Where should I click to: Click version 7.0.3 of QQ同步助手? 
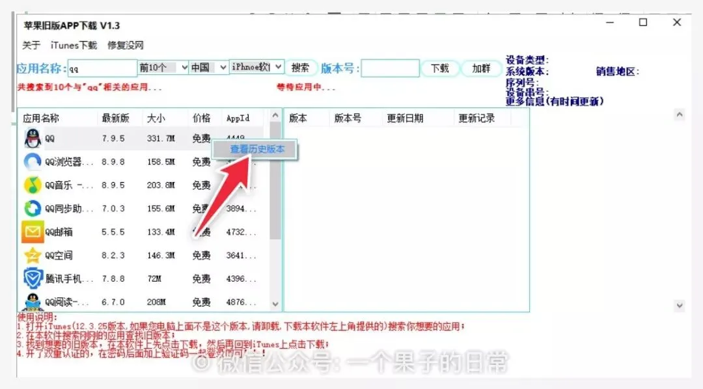pyautogui.click(x=113, y=208)
